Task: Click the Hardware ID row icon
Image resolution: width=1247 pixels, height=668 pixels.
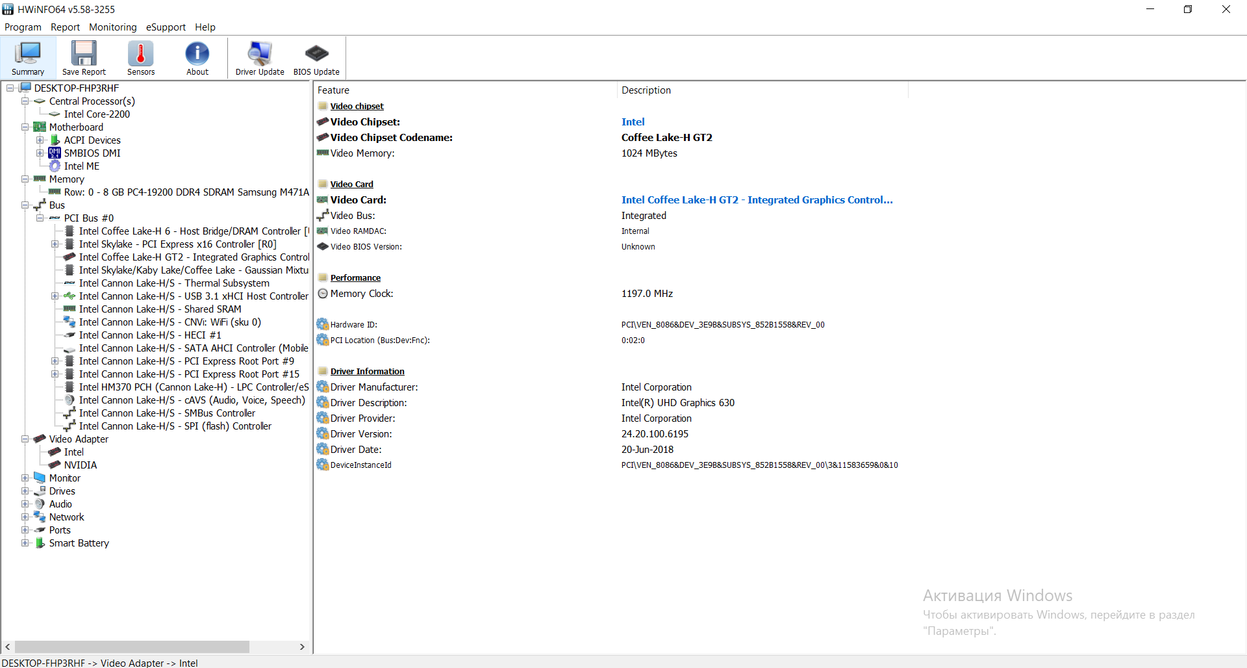Action: [x=323, y=324]
